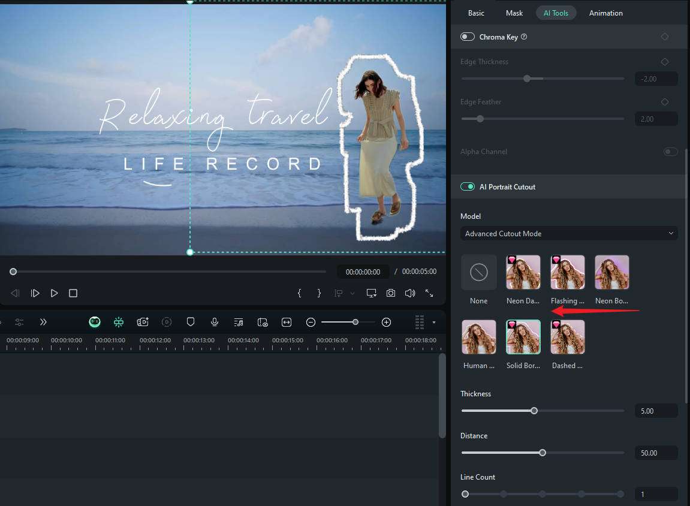Image resolution: width=690 pixels, height=506 pixels.
Task: Click the fit-to-width double arrow icon
Action: click(x=287, y=323)
